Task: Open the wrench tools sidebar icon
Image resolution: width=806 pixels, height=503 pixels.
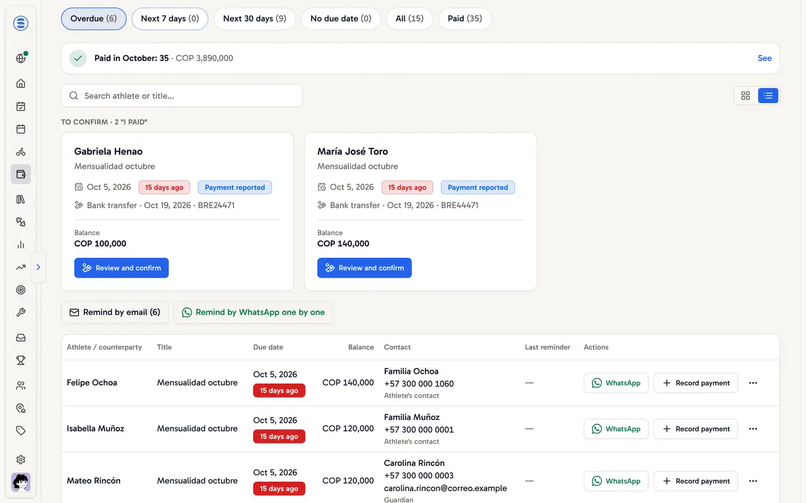Action: [21, 312]
